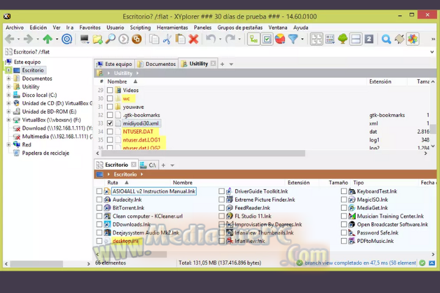This screenshot has height=293, width=440.
Task: Check the Videos folder checkbox
Action: click(110, 90)
